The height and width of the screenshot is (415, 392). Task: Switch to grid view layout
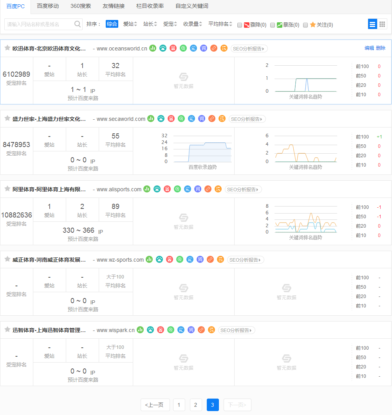point(382,24)
